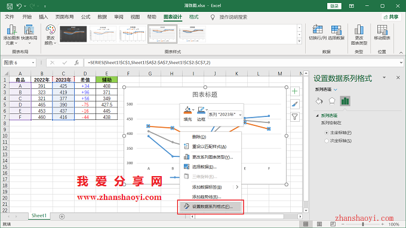Viewport: 406px width, 228px height.
Task: Switch to Page Layout view icon
Action: (319, 224)
